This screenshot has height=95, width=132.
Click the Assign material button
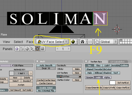21,85
